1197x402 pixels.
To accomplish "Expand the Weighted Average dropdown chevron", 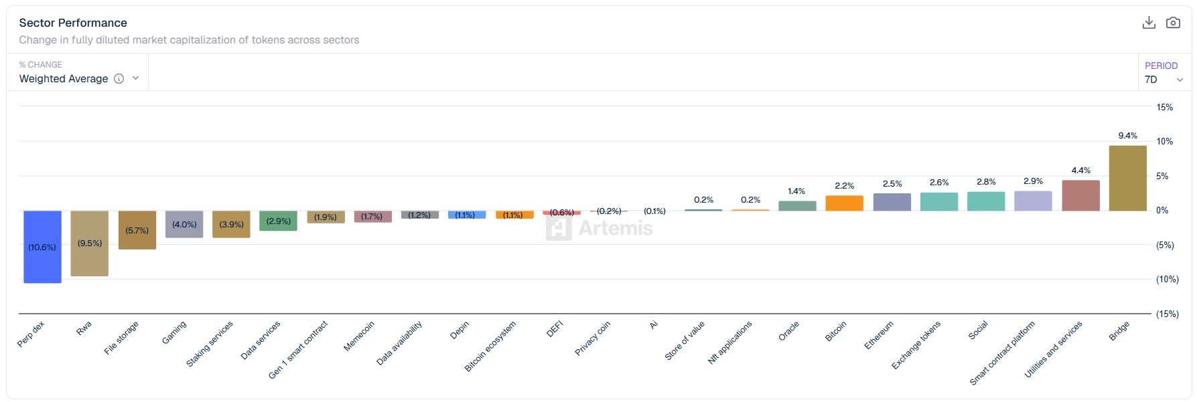I will tap(136, 78).
